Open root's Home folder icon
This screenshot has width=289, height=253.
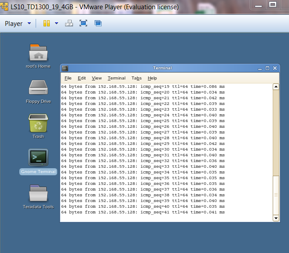(38, 53)
